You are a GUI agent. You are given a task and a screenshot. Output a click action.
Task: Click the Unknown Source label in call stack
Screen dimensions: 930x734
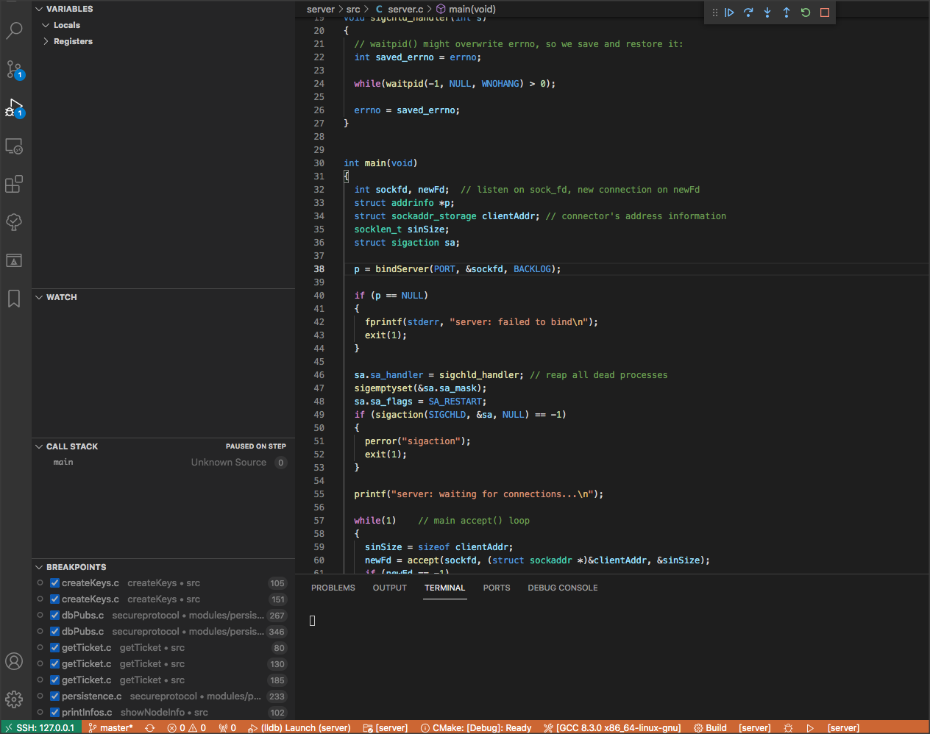coord(229,463)
